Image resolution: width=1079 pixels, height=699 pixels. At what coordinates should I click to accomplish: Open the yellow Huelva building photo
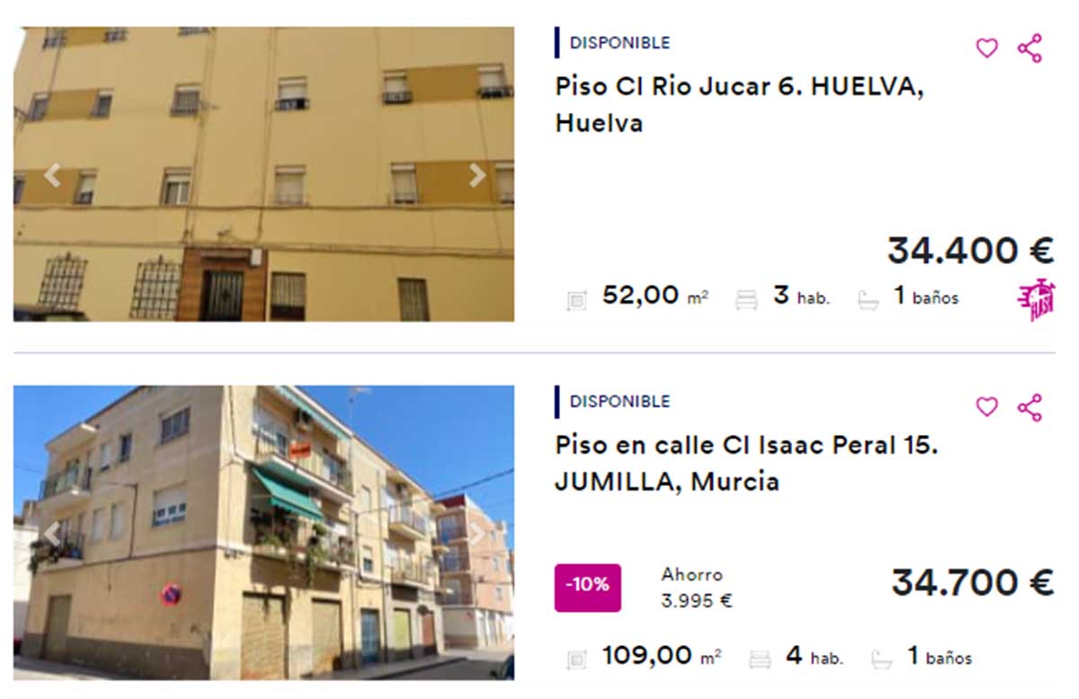[263, 174]
